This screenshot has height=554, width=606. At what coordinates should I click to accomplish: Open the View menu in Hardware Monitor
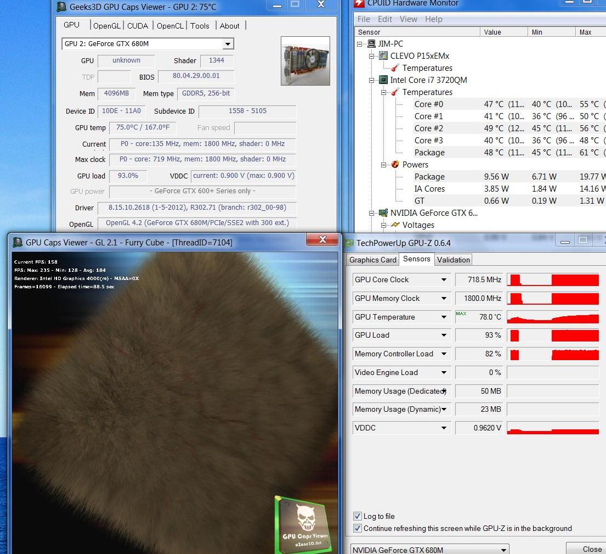coord(409,19)
